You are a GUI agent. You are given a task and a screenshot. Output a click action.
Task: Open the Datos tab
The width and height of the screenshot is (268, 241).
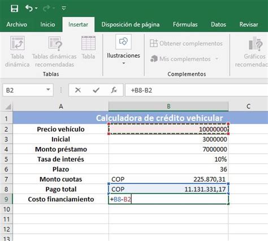[x=218, y=24]
